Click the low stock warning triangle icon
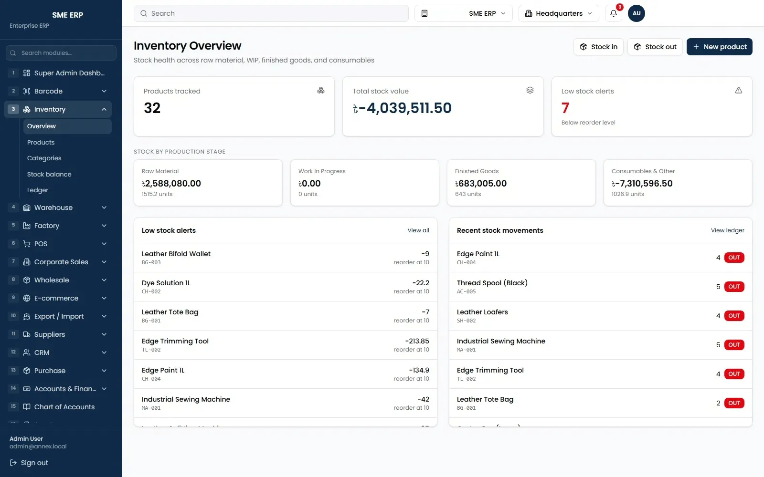 pyautogui.click(x=739, y=90)
